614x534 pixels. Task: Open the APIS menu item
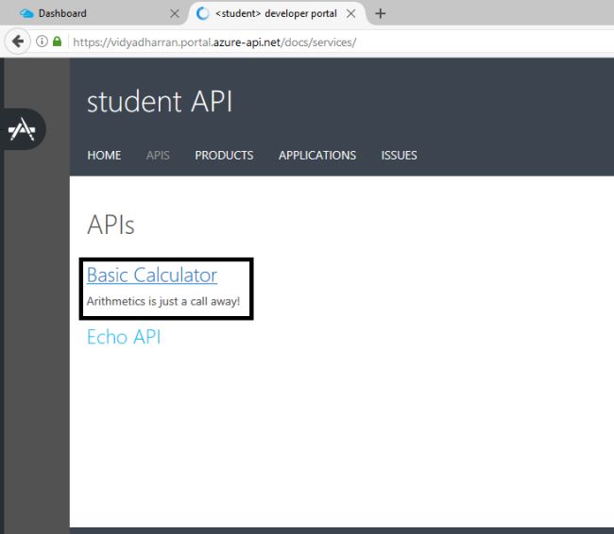pos(158,156)
